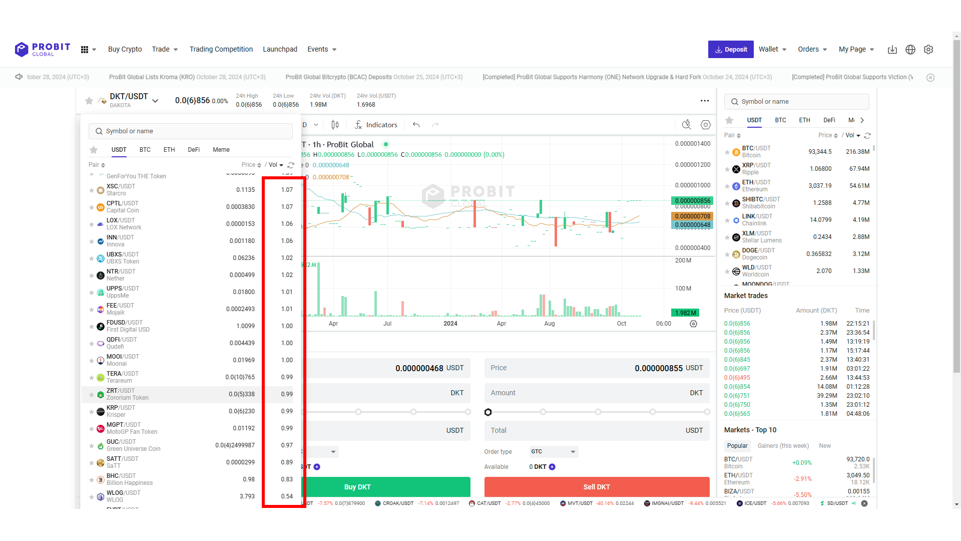Click the Sell DKT button
The width and height of the screenshot is (961, 541).
pyautogui.click(x=597, y=487)
